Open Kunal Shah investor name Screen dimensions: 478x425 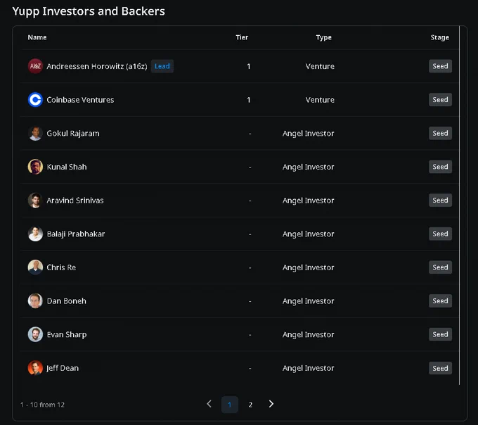click(x=67, y=167)
